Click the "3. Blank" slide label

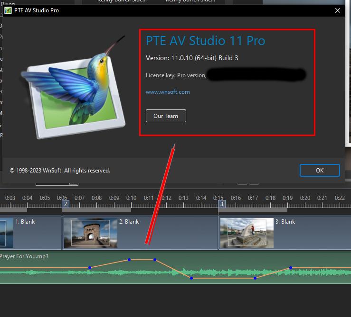pyautogui.click(x=285, y=222)
